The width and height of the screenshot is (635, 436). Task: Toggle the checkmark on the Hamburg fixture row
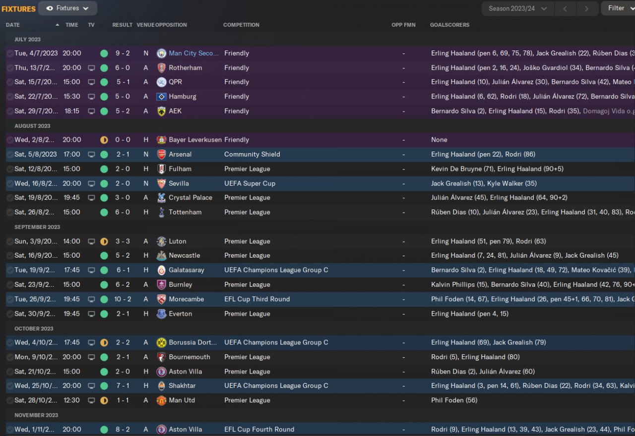click(x=9, y=97)
